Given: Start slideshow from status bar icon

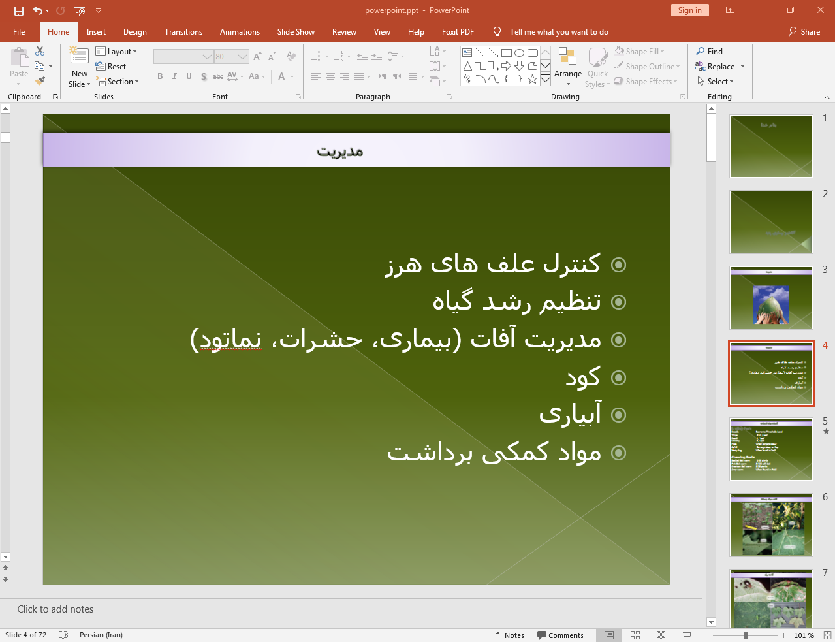Looking at the screenshot, I should [687, 635].
